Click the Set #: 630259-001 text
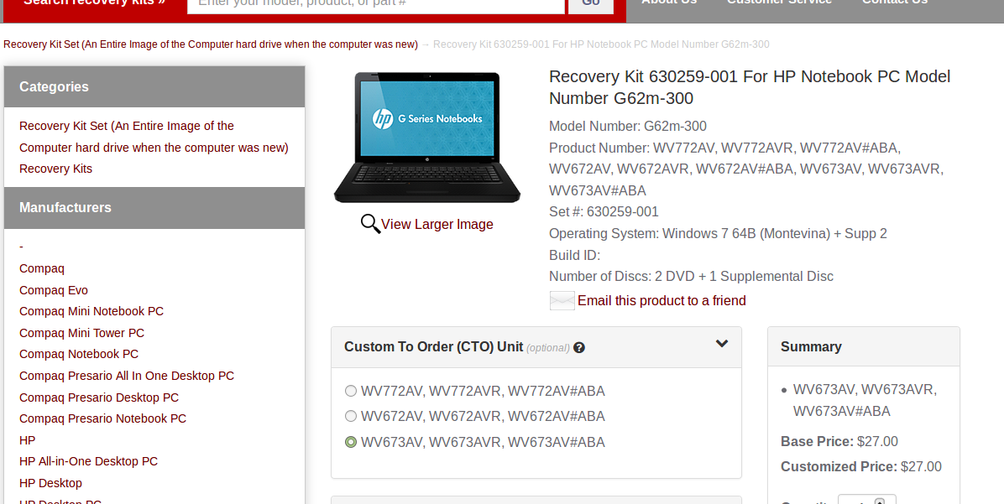The height and width of the screenshot is (504, 1004). click(x=604, y=211)
